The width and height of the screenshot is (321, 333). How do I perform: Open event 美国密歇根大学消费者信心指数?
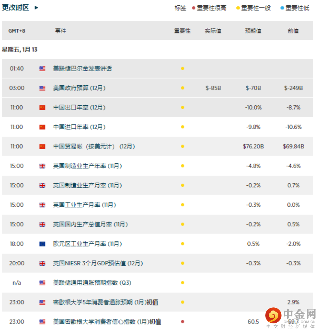(107, 322)
